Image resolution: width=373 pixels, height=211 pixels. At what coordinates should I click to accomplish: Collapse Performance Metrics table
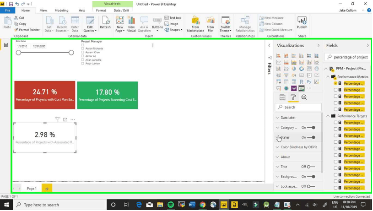[x=328, y=77]
